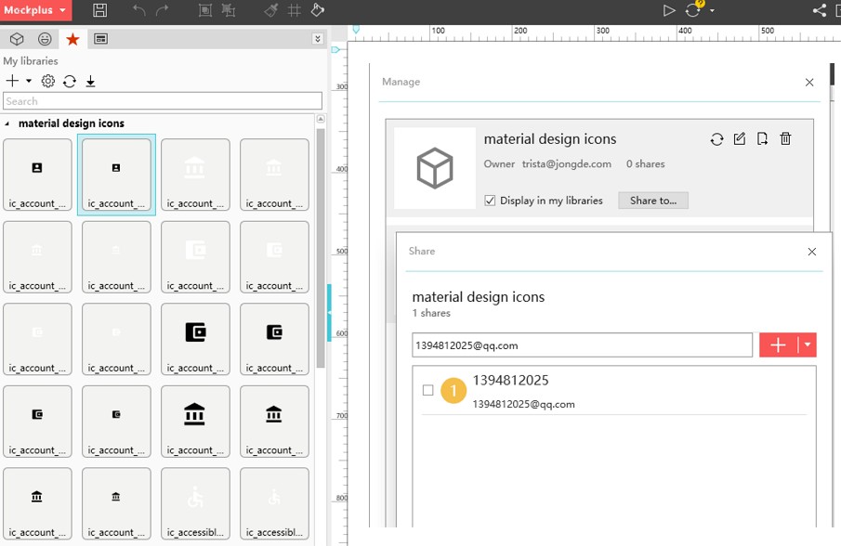
Task: Click the redo arrow
Action: tap(163, 10)
